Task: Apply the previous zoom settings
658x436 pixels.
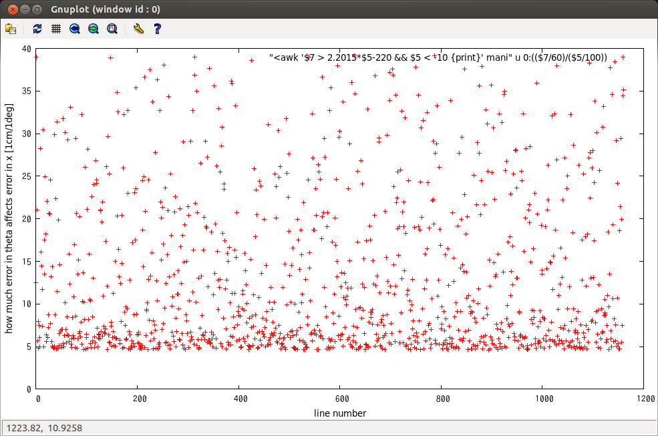Action: [75, 29]
